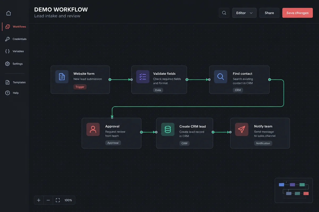319x212 pixels.
Task: Open the Home icon in sidebar
Action: tap(9, 13)
